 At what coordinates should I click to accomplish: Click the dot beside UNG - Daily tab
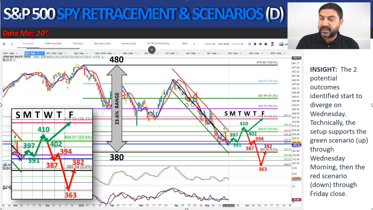click(262, 54)
